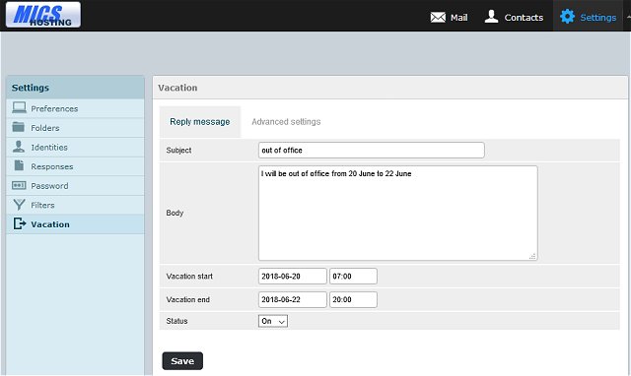Click the Mail envelope icon
This screenshot has width=631, height=376.
tap(438, 18)
